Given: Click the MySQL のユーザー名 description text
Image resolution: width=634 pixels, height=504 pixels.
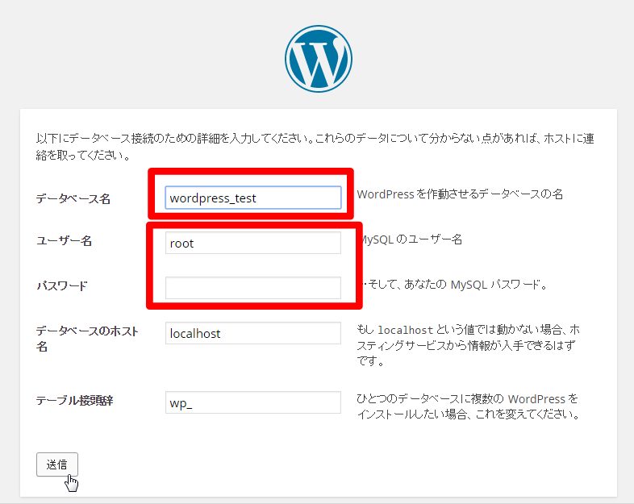Looking at the screenshot, I should coord(410,240).
